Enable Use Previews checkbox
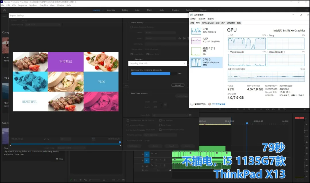 (160, 120)
